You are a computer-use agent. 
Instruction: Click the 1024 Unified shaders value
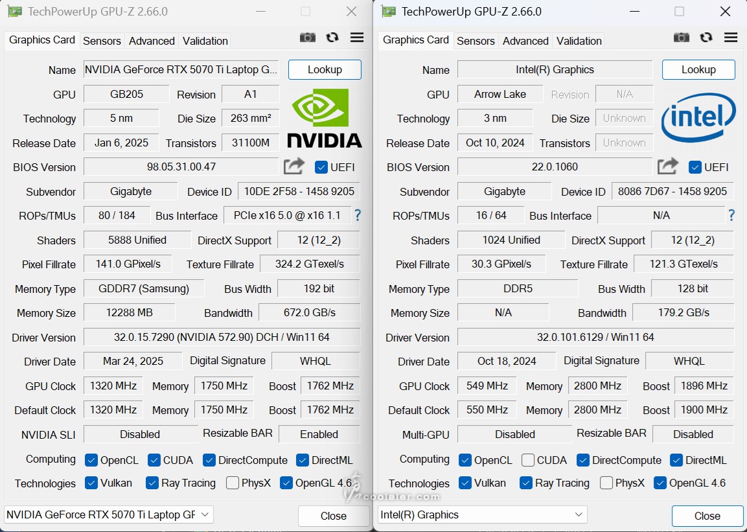511,240
